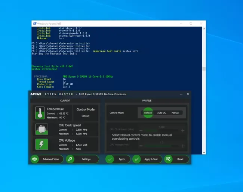
Task: Open Settings using the gears icon
Action: coord(70,159)
